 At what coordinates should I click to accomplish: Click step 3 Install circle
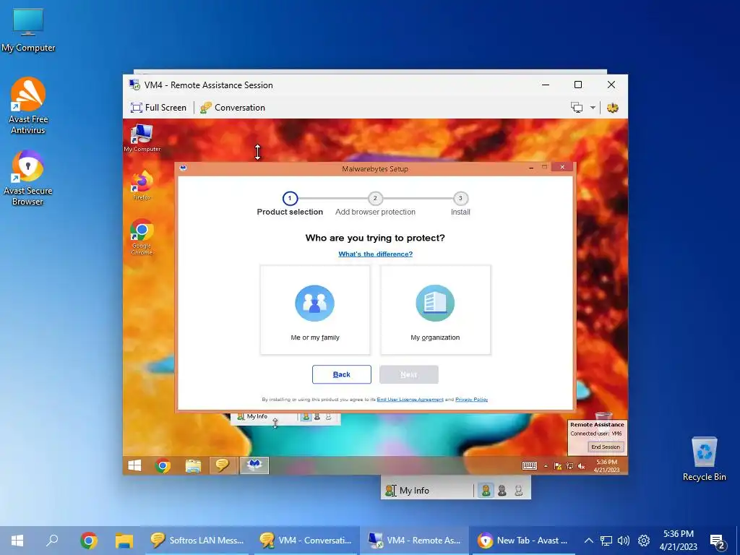460,198
